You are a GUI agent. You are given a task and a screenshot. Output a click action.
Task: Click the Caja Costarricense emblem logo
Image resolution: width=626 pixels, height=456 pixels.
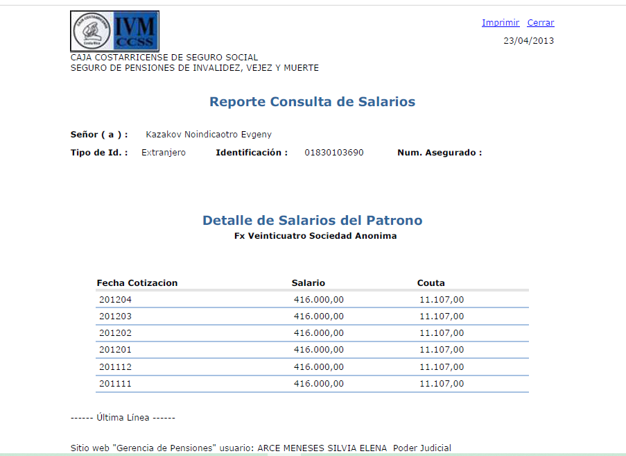coord(92,31)
